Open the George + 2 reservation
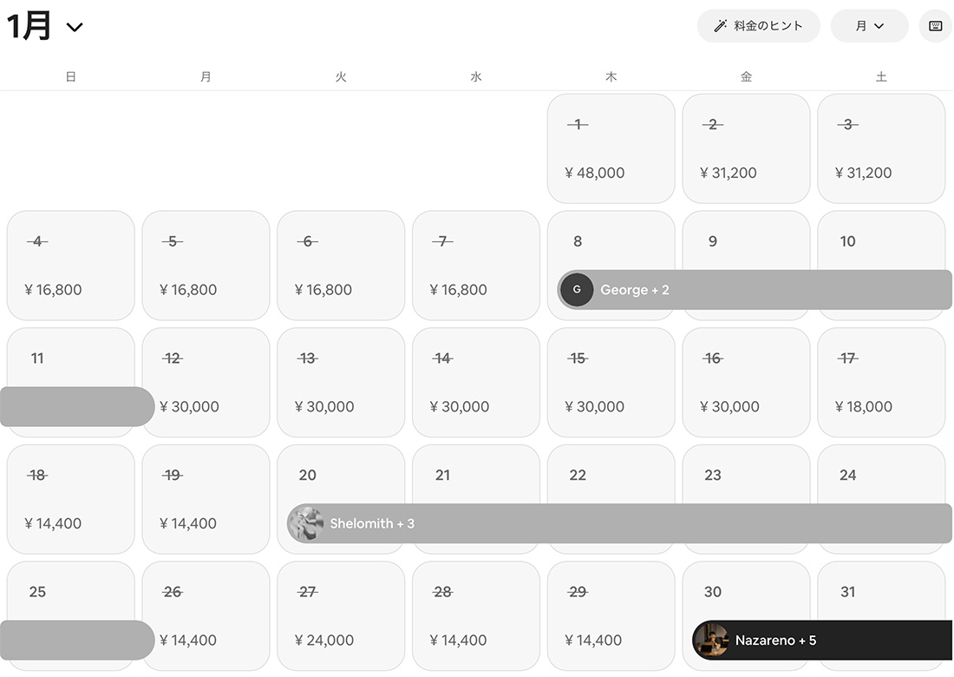Image resolution: width=954 pixels, height=677 pixels. pyautogui.click(x=755, y=290)
